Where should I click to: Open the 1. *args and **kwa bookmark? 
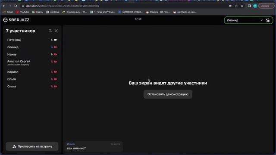point(103,12)
